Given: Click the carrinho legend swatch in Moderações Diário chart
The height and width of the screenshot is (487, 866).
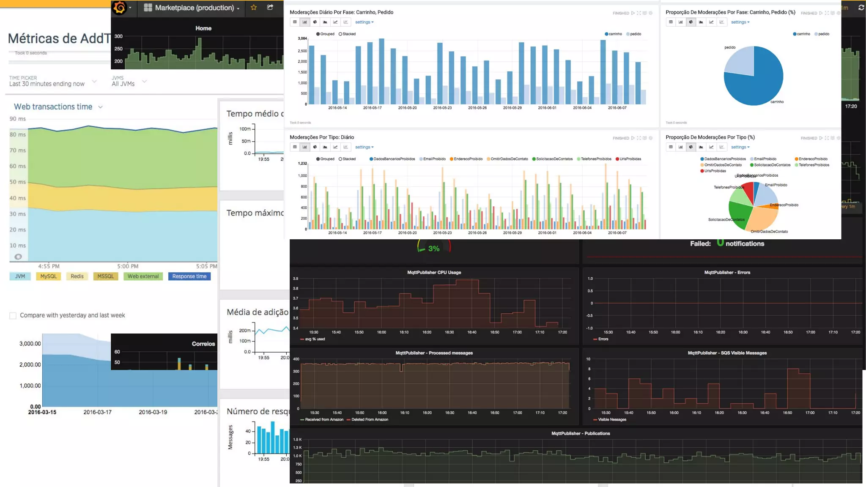Looking at the screenshot, I should 607,34.
